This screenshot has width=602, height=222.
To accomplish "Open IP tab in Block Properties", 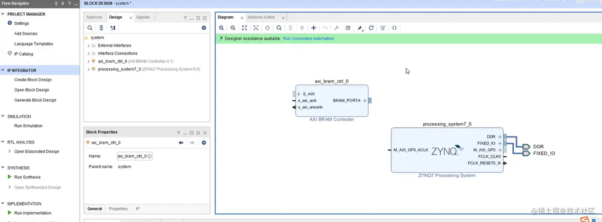I will pos(137,208).
